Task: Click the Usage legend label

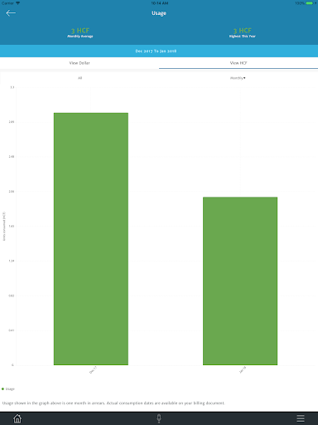Action: (x=10, y=388)
